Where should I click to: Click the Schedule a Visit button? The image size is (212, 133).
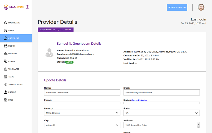[177, 7]
